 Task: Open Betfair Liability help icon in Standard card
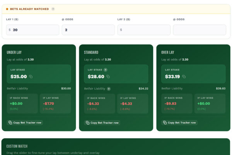tap(109, 89)
